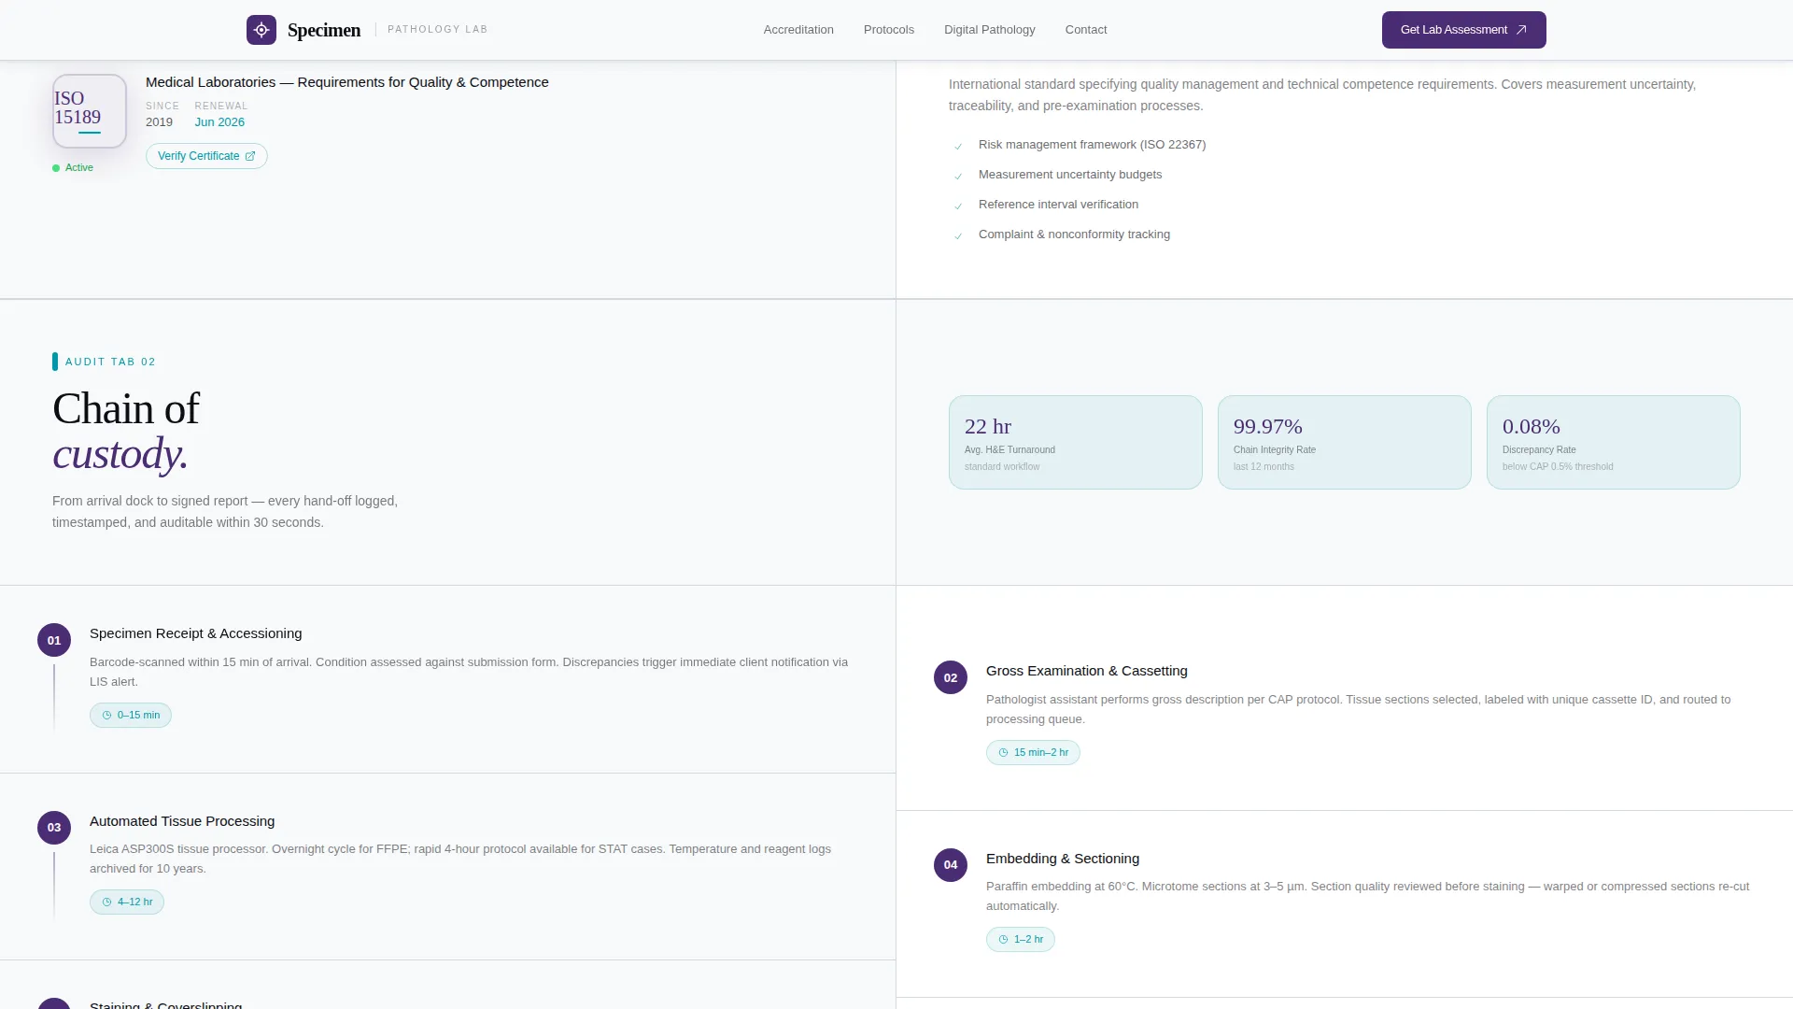Click the Verify Certificate link

coord(206,156)
